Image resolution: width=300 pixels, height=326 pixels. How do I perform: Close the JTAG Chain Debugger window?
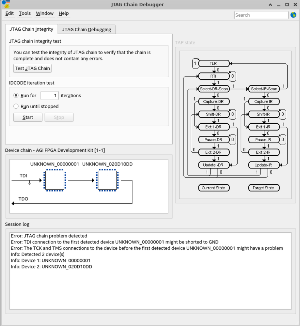pos(295,5)
